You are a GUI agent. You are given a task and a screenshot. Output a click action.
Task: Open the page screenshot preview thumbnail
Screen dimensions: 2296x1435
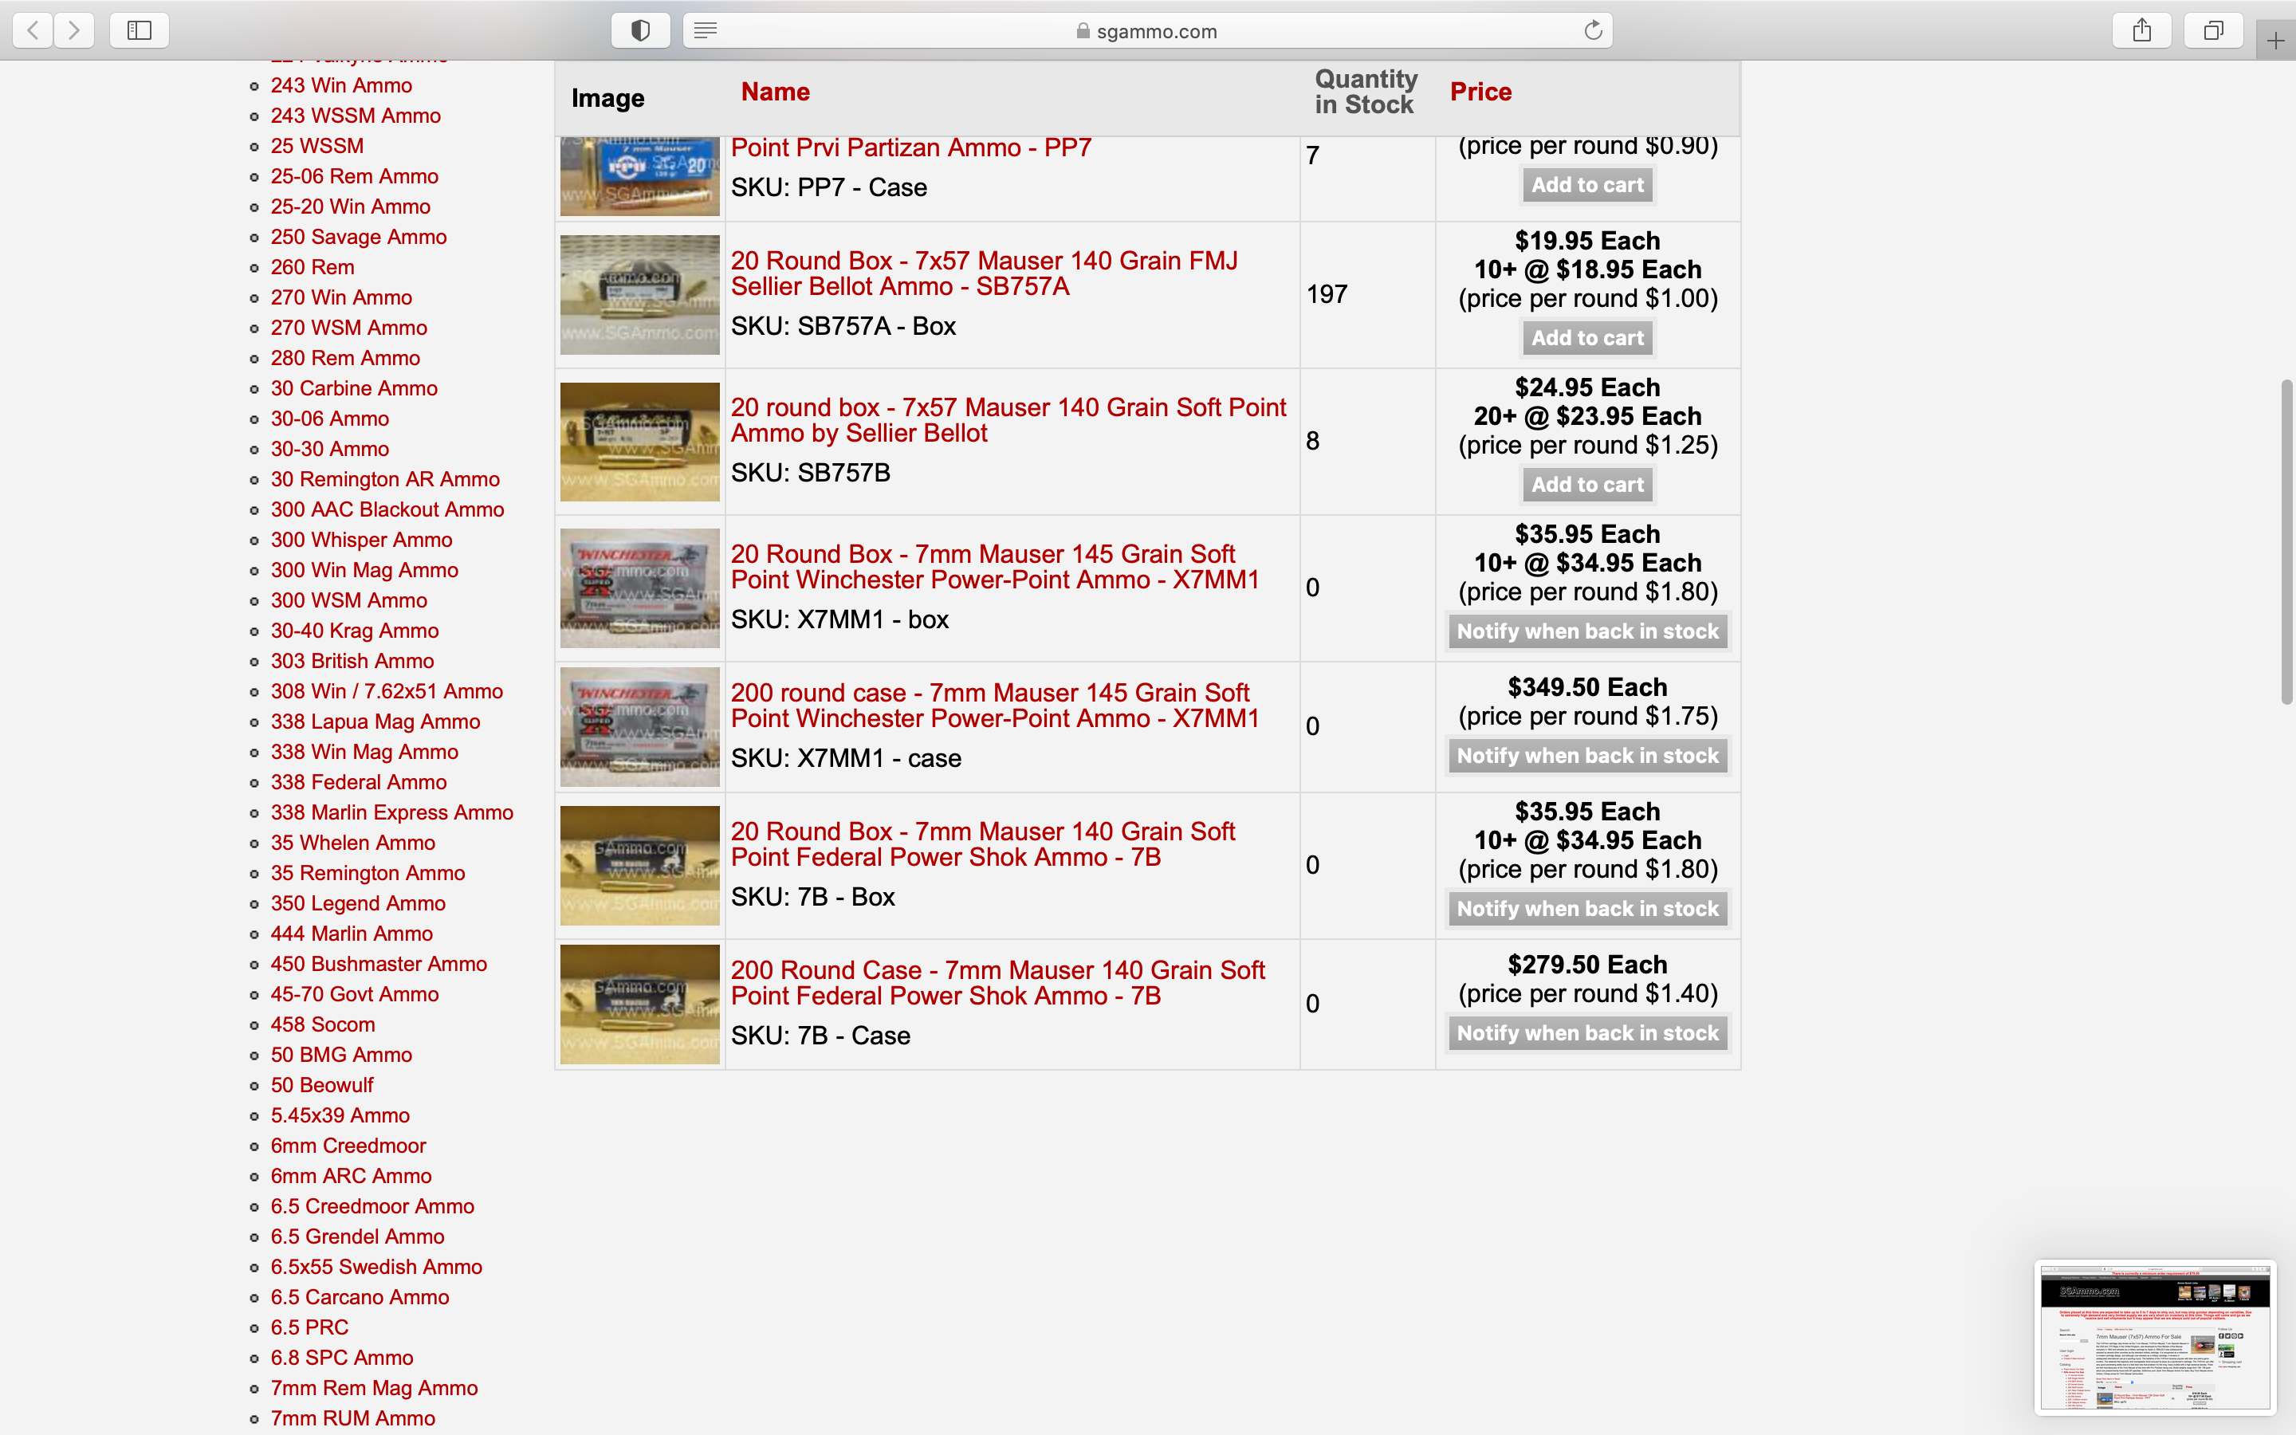[x=2155, y=1337]
